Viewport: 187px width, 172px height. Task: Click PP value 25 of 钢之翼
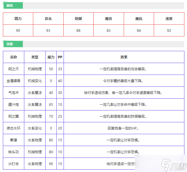click(60, 116)
